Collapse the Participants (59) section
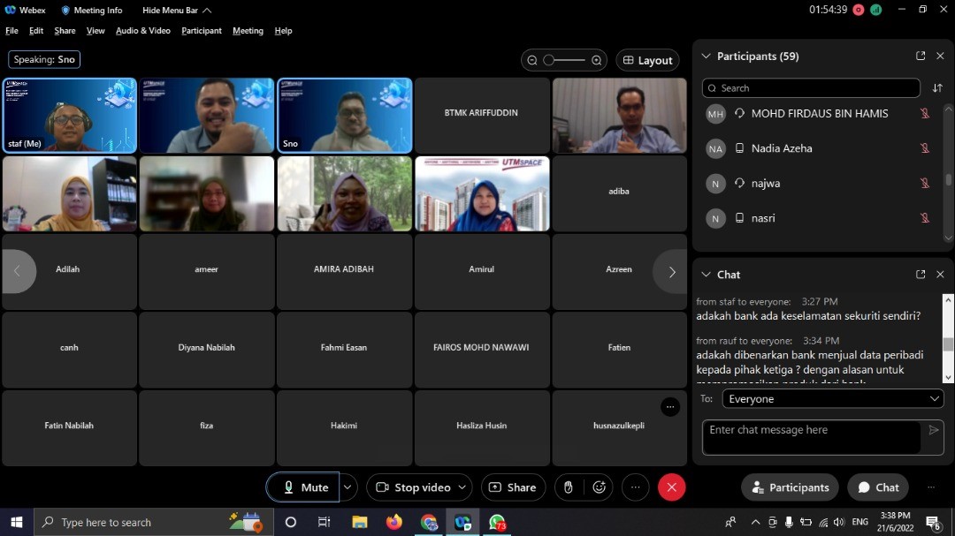Screen dimensions: 955x536 706,56
